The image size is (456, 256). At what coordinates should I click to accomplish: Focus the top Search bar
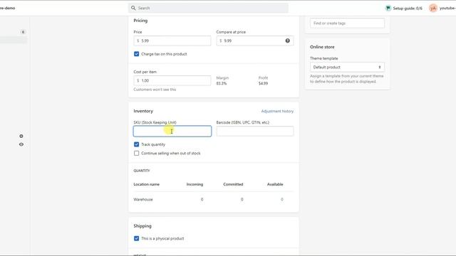(208, 8)
